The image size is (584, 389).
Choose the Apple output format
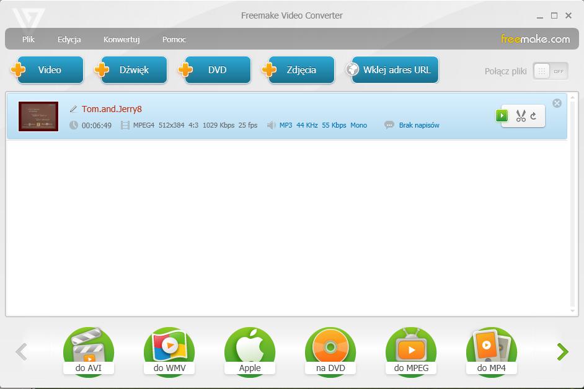point(250,352)
